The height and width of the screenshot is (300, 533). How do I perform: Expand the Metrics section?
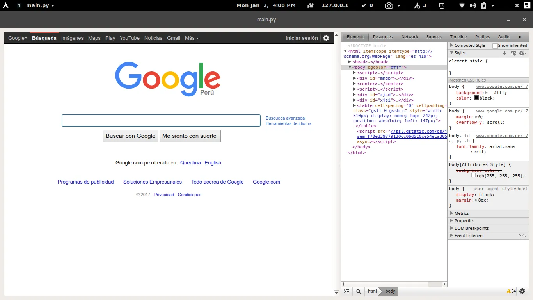(x=451, y=213)
